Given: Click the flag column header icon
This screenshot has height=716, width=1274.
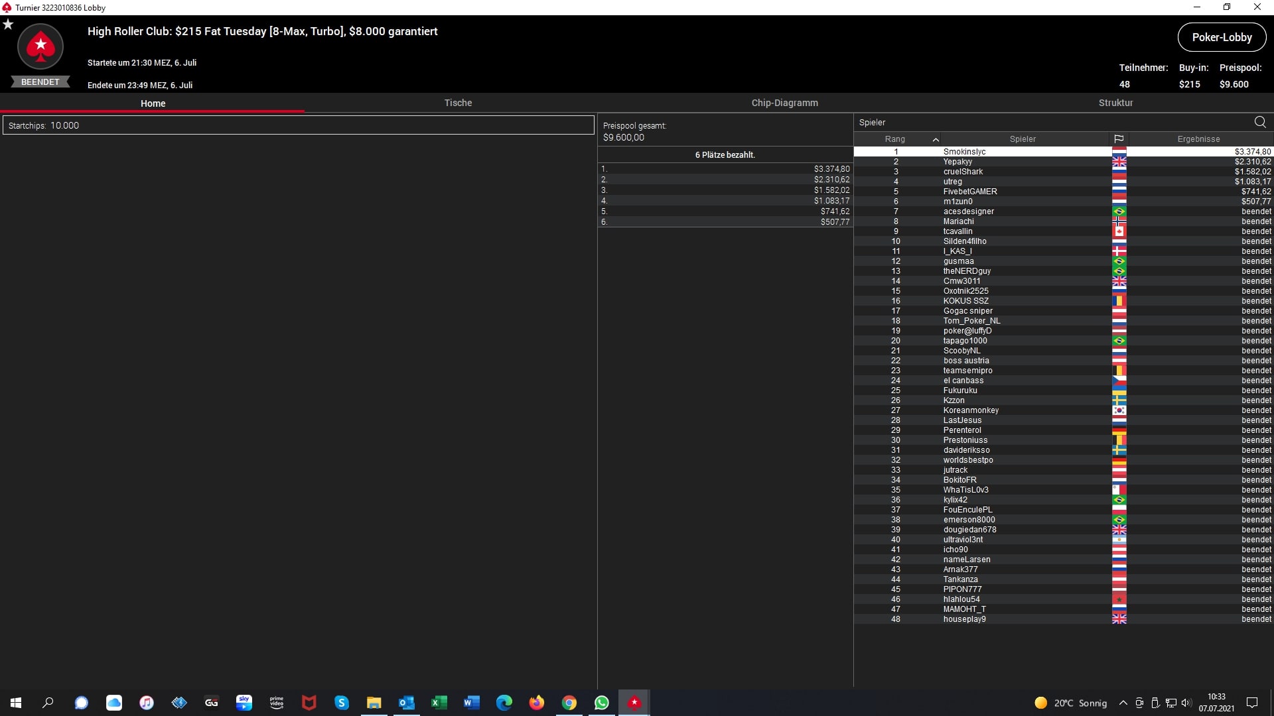Looking at the screenshot, I should click(x=1119, y=139).
